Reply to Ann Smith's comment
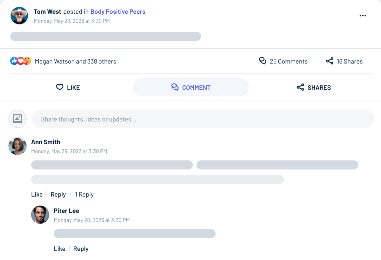Screen dimensions: 381x260 coord(58,194)
